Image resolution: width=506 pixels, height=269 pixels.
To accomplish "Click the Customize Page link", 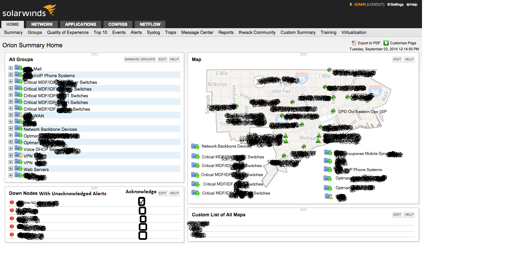I will point(403,43).
